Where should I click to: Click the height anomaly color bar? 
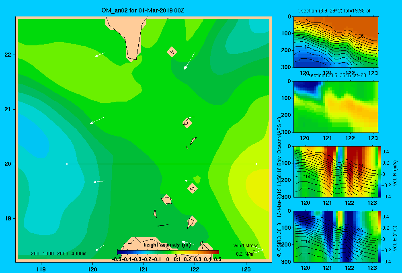tap(168, 252)
